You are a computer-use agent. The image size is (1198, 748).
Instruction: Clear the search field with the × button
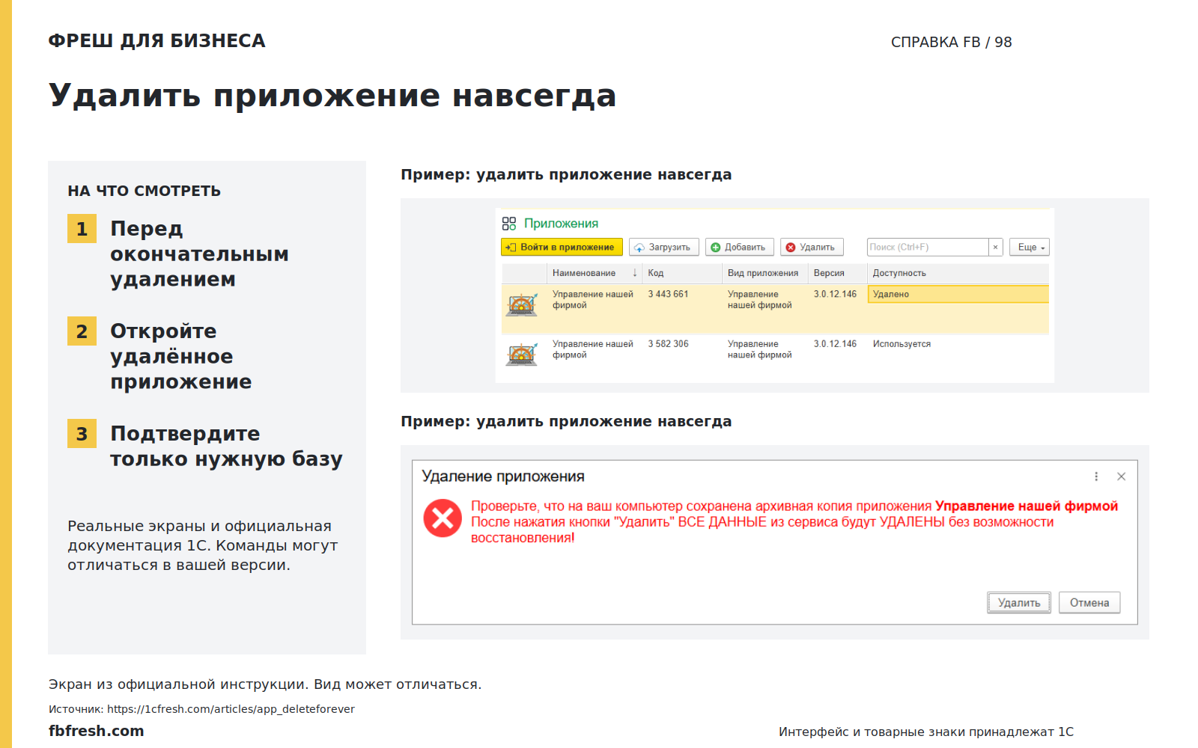pos(995,247)
